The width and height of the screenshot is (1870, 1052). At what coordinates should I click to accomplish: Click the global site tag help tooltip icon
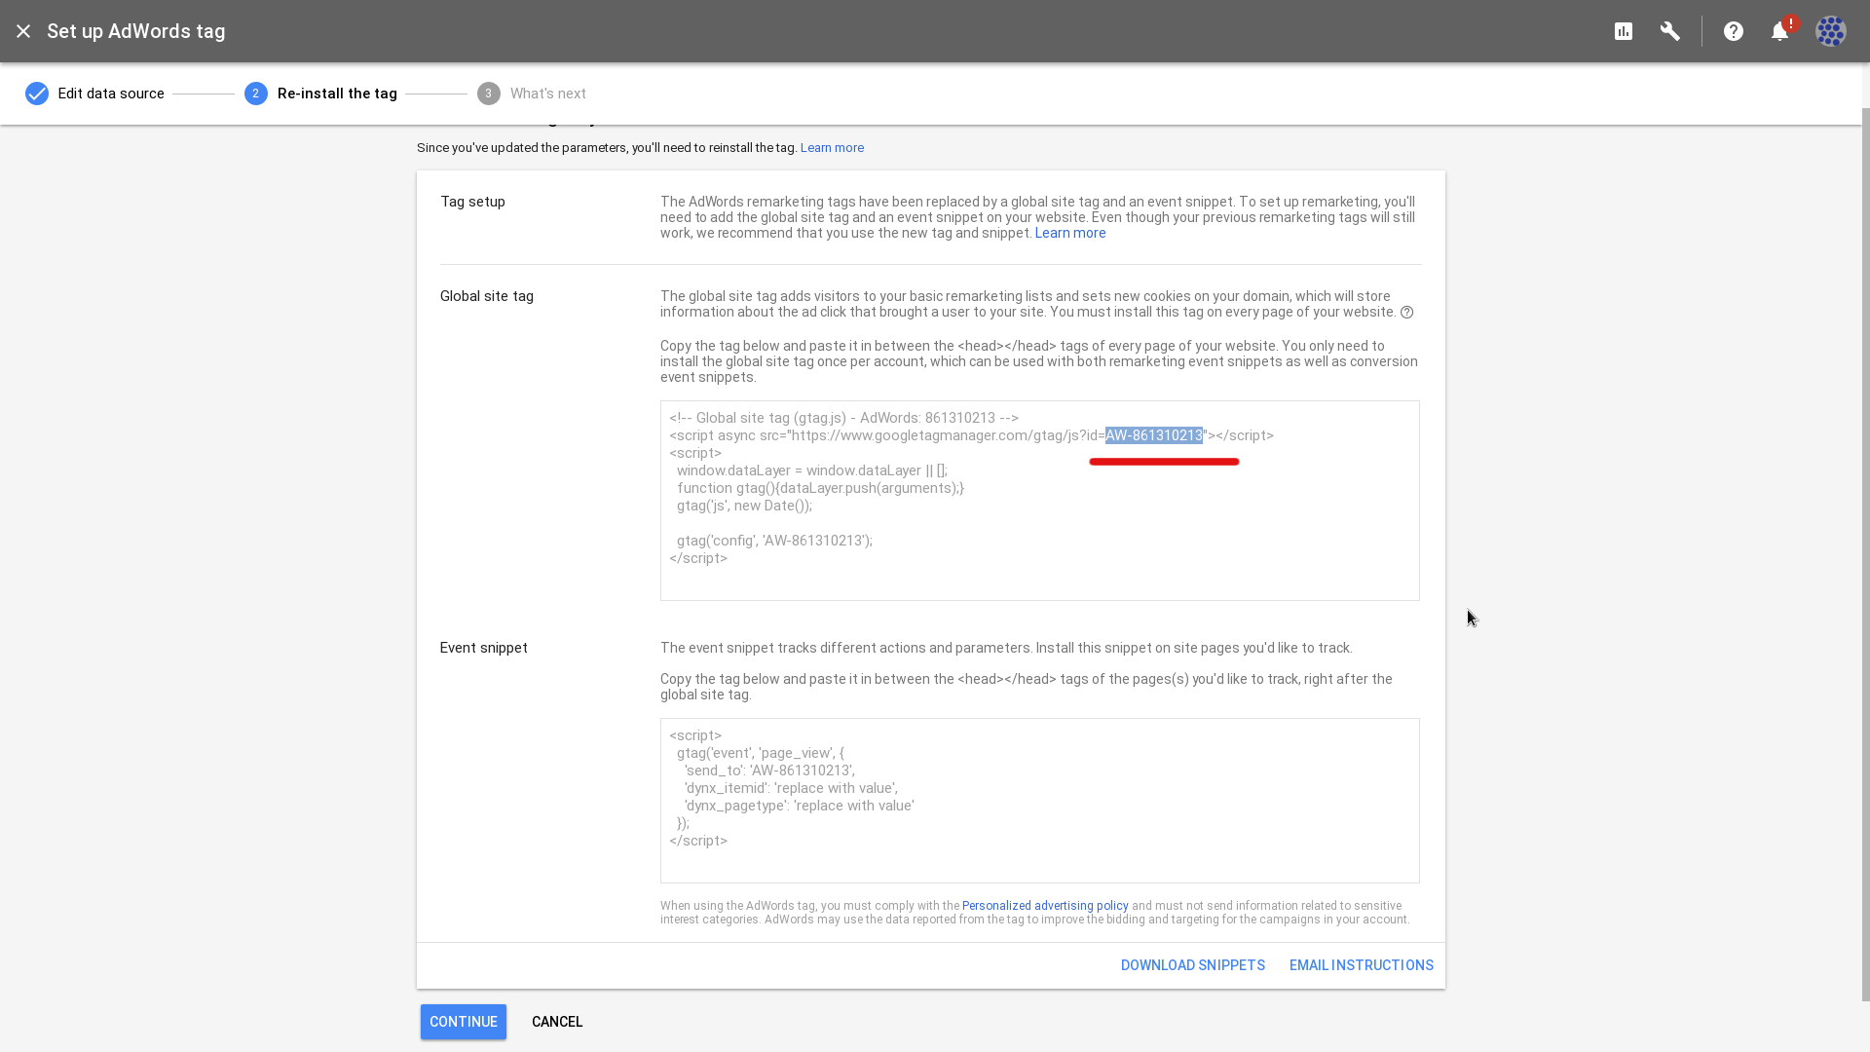[1406, 313]
